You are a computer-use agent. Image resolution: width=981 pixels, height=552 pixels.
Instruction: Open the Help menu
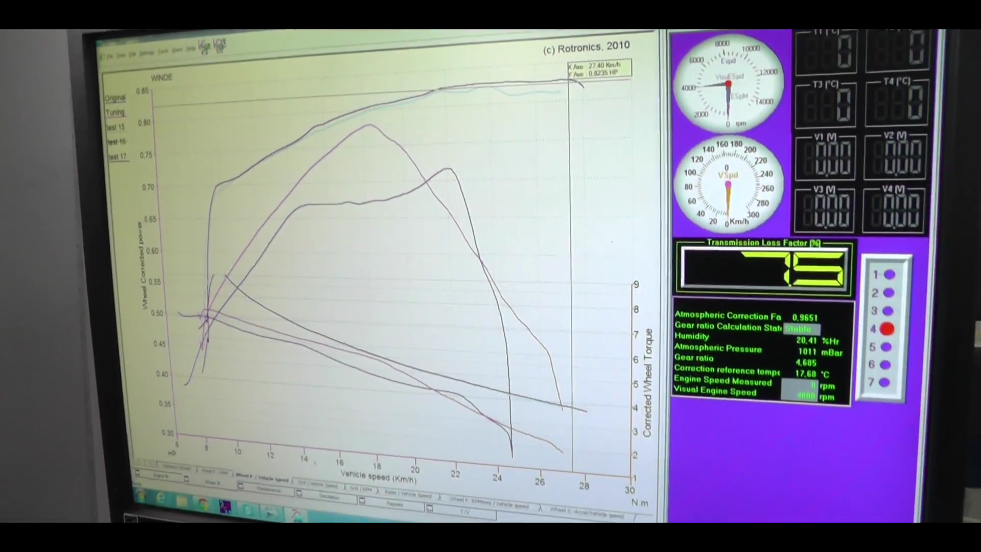[191, 49]
